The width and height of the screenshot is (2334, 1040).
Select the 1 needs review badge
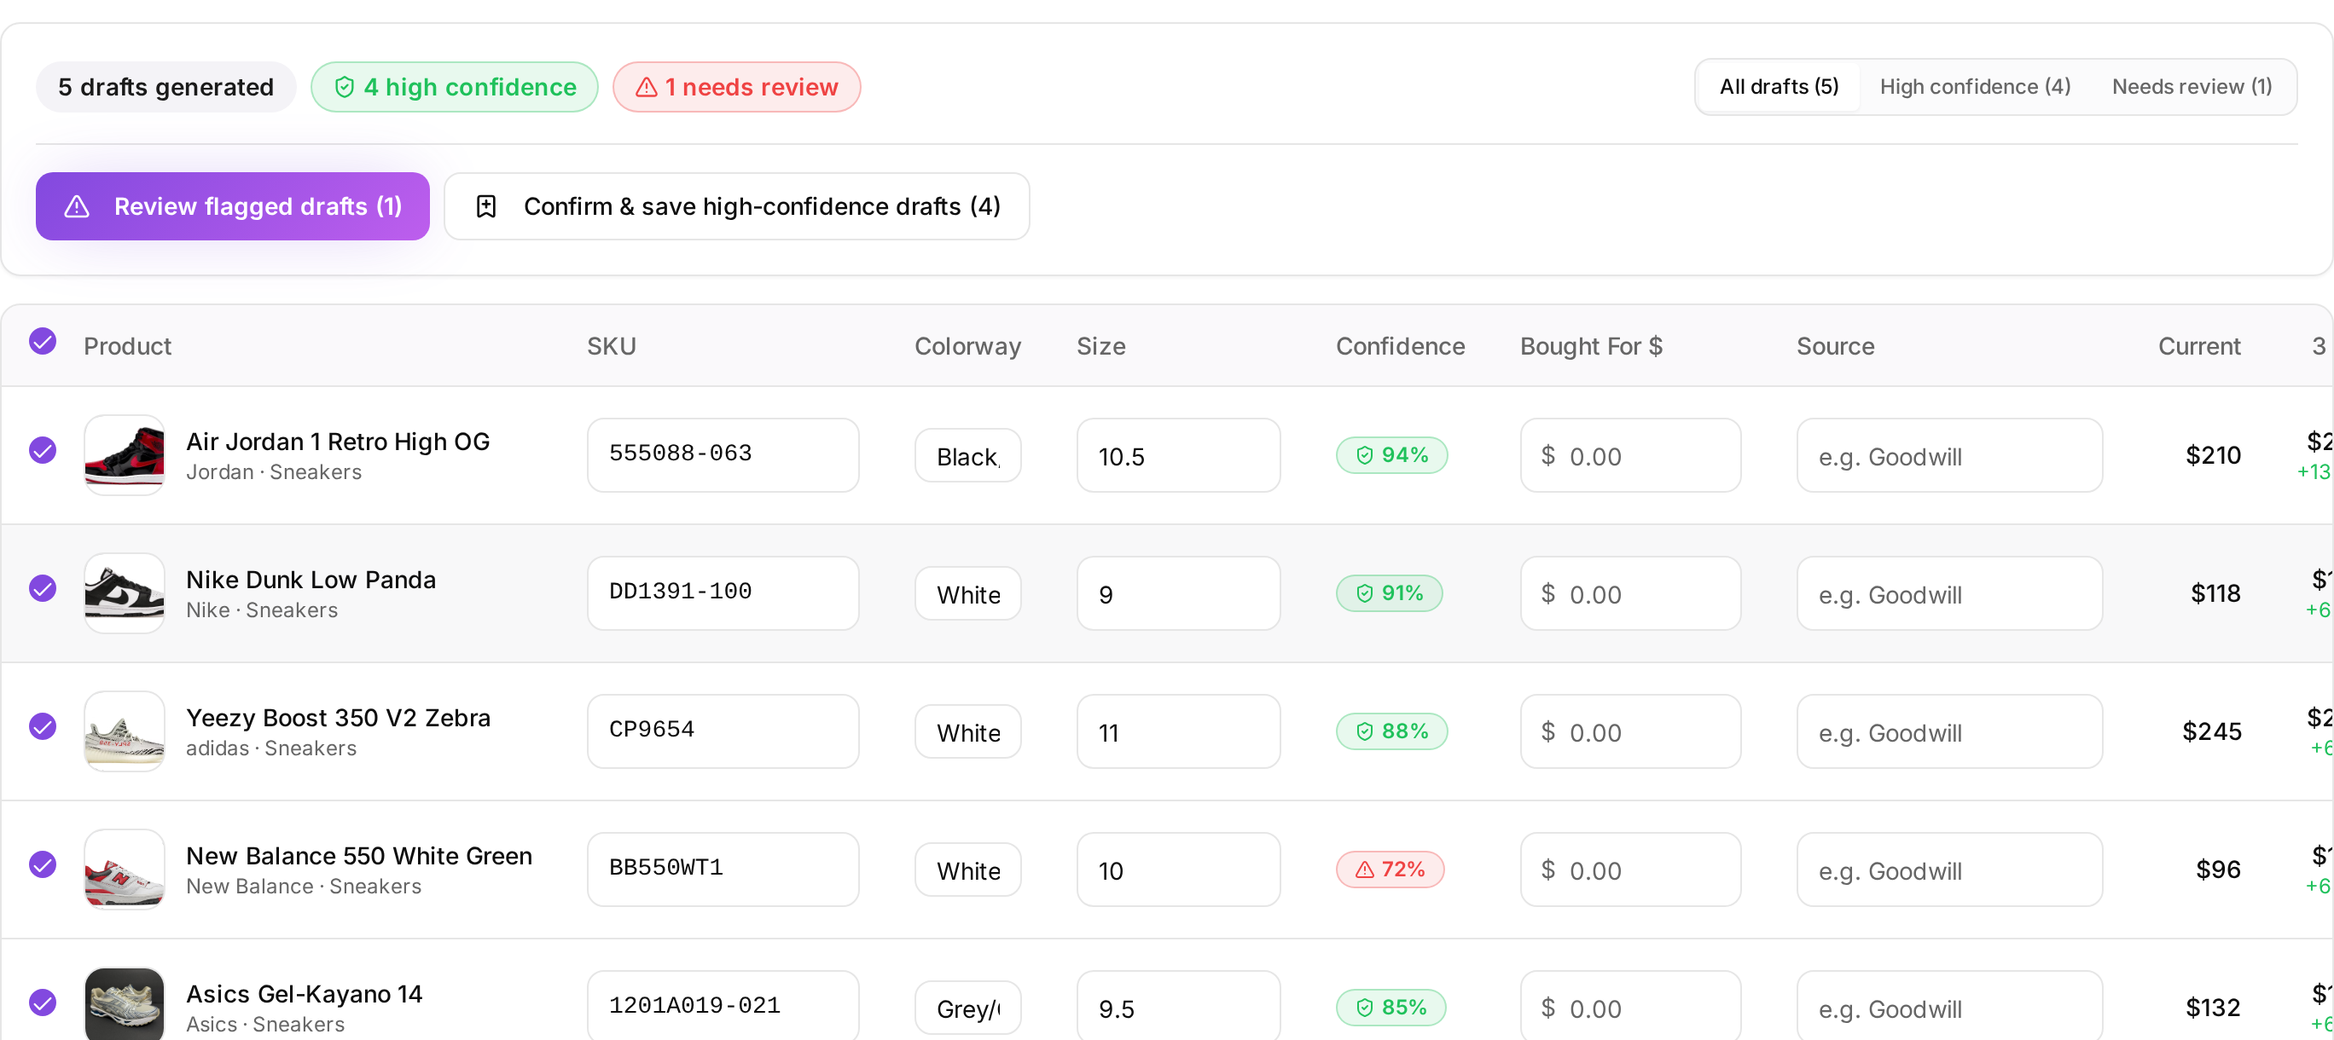pyautogui.click(x=736, y=87)
